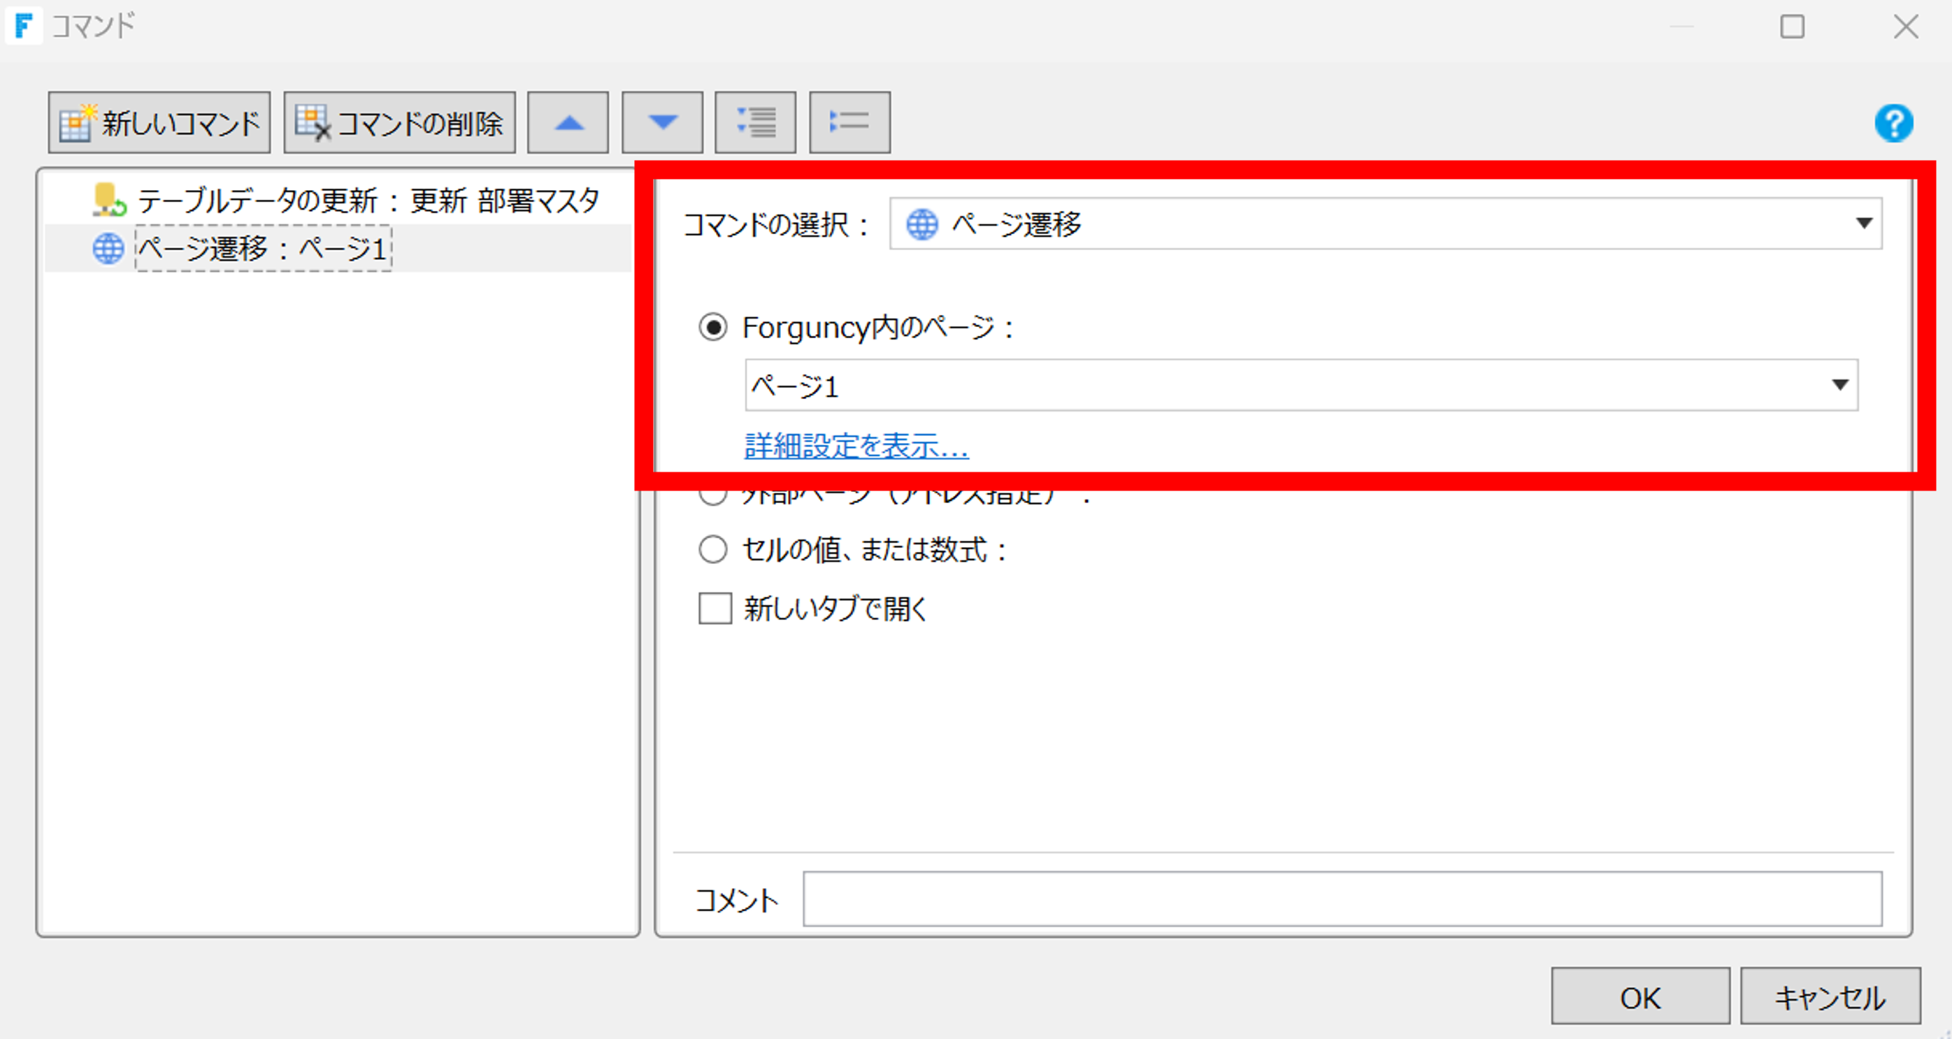
Task: Move command up with blue up arrow
Action: pos(568,123)
